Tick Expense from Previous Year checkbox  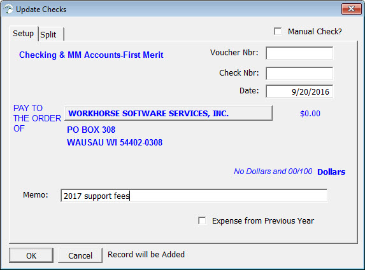pyautogui.click(x=202, y=220)
